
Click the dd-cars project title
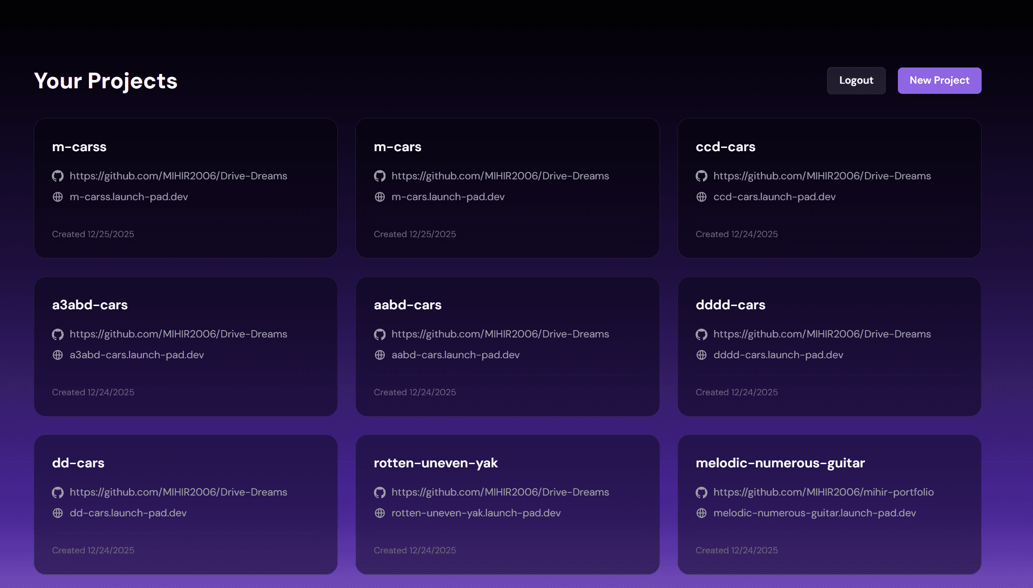78,463
